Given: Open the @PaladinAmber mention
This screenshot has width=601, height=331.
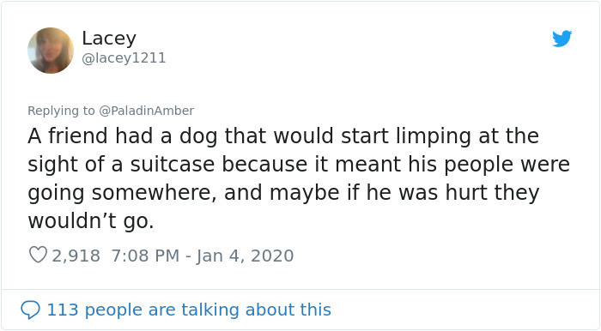Looking at the screenshot, I should [x=147, y=111].
